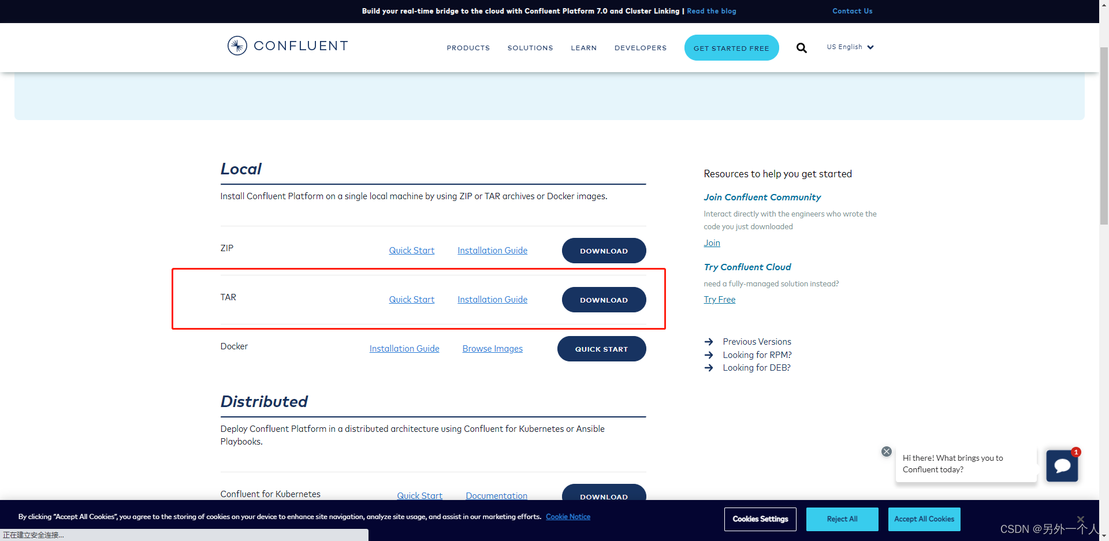Download Confluent for Kubernetes

click(604, 493)
